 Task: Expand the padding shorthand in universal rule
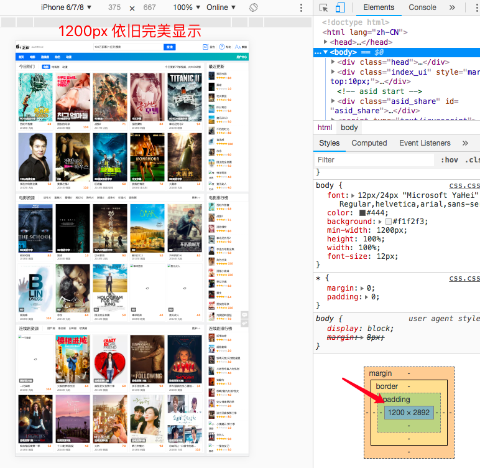(366, 297)
